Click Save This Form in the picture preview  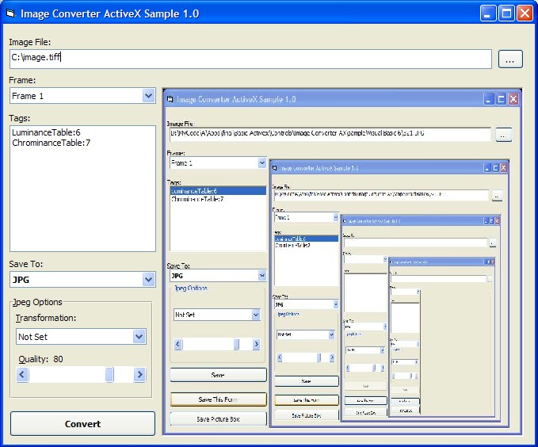(218, 399)
